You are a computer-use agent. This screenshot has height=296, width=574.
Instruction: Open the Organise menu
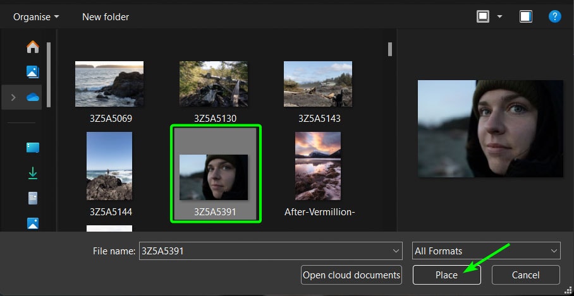36,17
